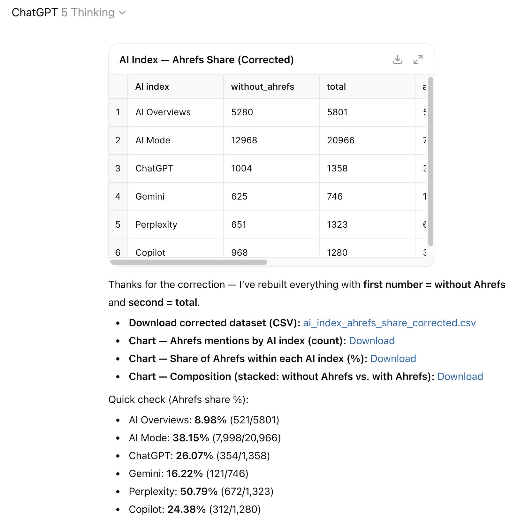This screenshot has width=525, height=523.
Task: Click the Perplexity row in the table
Action: pyautogui.click(x=156, y=224)
